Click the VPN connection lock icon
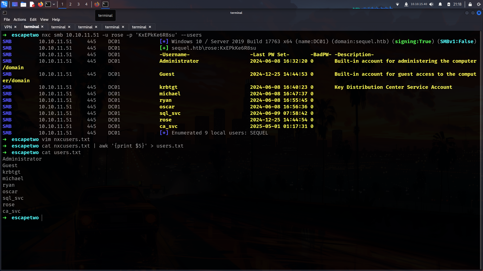The height and width of the screenshot is (271, 483). pyautogui.click(x=406, y=4)
